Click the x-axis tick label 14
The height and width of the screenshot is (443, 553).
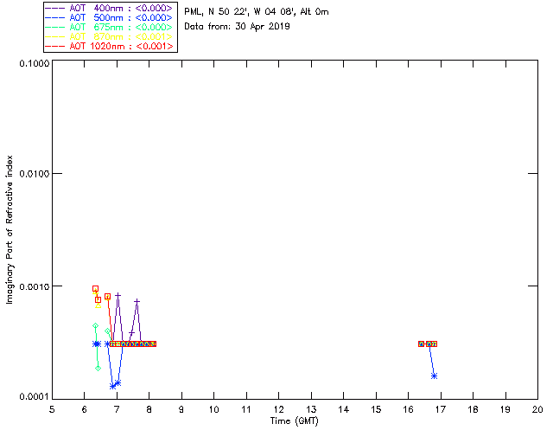click(x=344, y=409)
